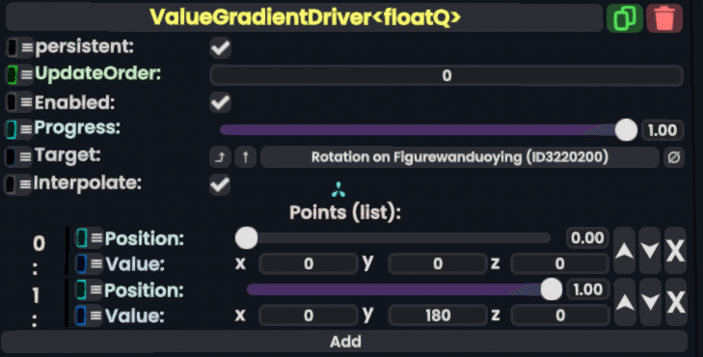The height and width of the screenshot is (357, 703).
Task: Click the Target row up-arrow icon
Action: (245, 157)
